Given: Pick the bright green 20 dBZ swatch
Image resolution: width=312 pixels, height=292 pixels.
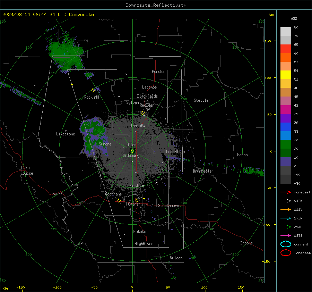Looking at the screenshot, I should point(286,144).
